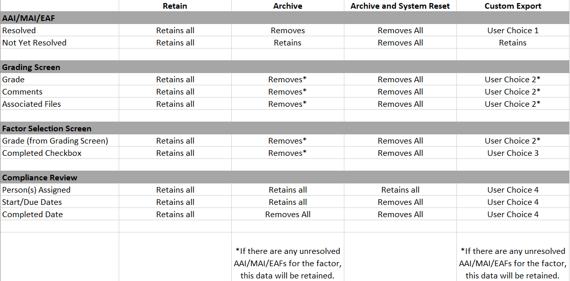Select the Retain column header cell
This screenshot has width=570, height=281.
[x=175, y=6]
